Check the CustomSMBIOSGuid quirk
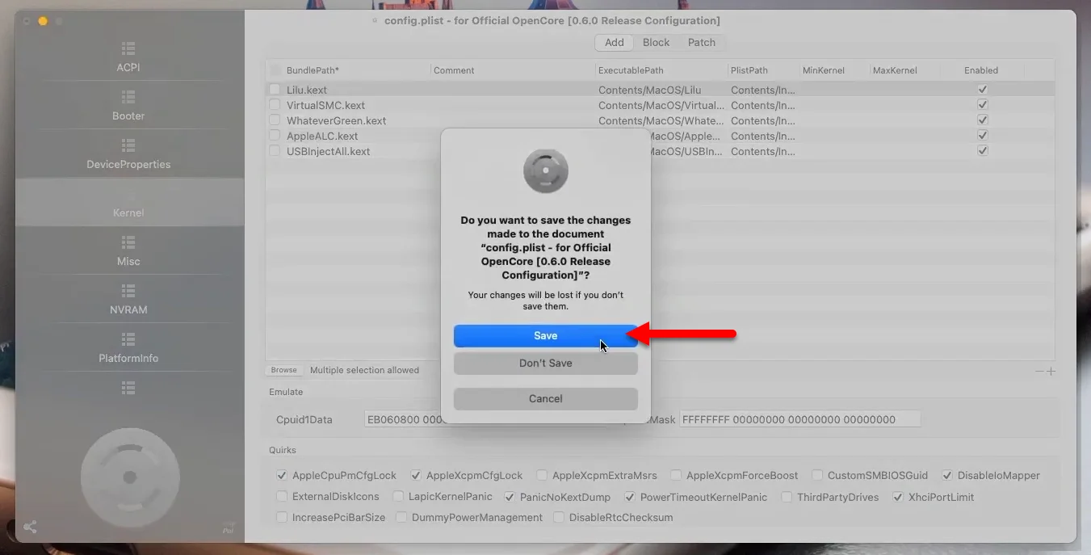The height and width of the screenshot is (555, 1091). pyautogui.click(x=817, y=476)
